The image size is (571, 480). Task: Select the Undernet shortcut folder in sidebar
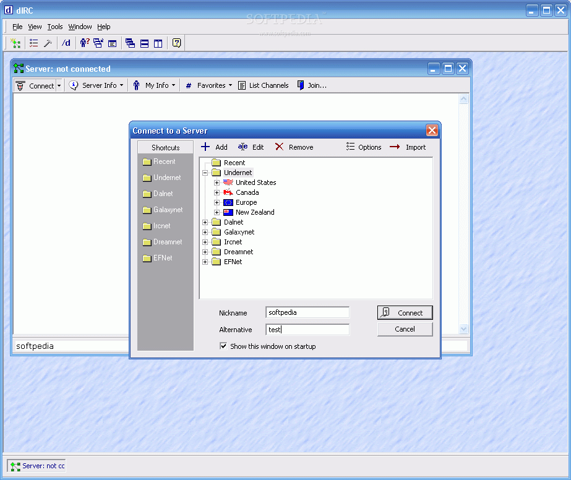coord(161,178)
